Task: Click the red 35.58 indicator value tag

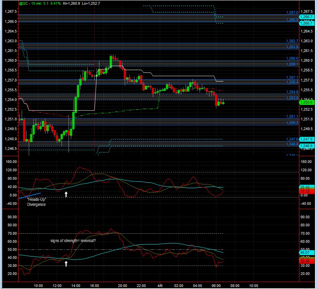Action: pos(307,262)
